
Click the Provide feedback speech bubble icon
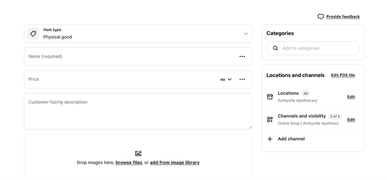click(x=320, y=17)
